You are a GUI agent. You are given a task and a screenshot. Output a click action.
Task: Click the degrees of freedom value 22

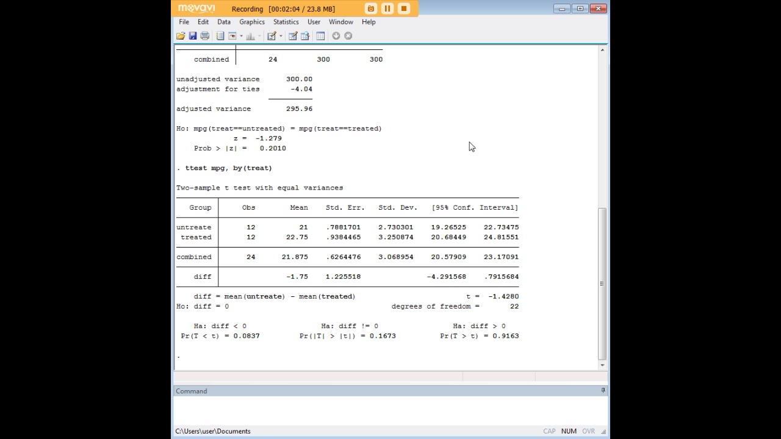point(514,306)
